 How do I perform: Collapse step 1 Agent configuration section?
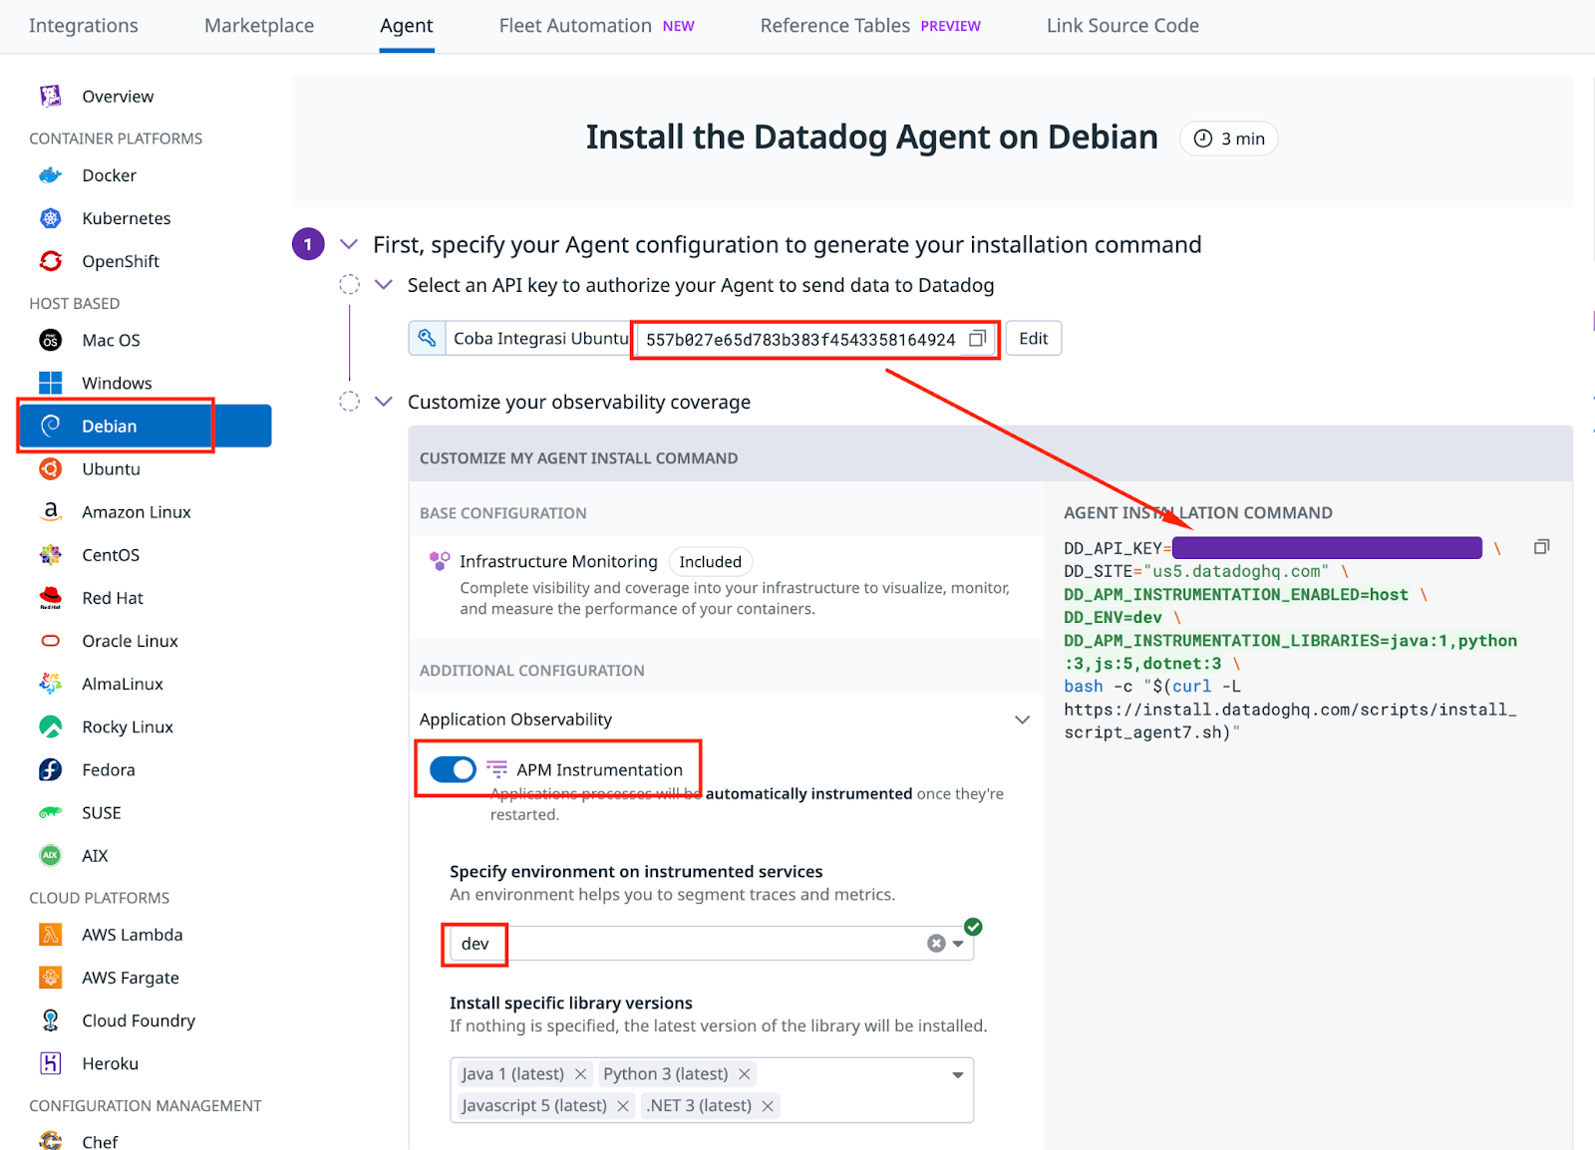[349, 244]
